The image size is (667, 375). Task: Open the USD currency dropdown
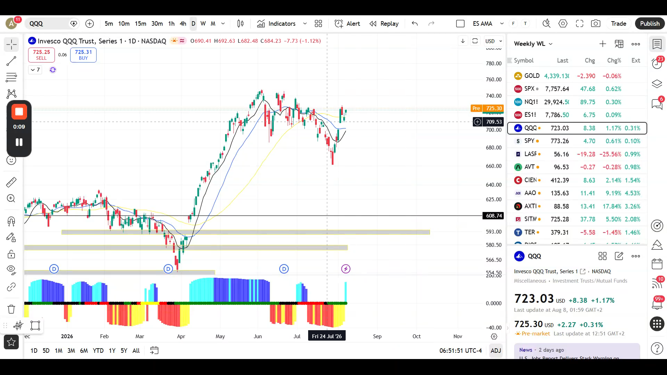point(494,41)
